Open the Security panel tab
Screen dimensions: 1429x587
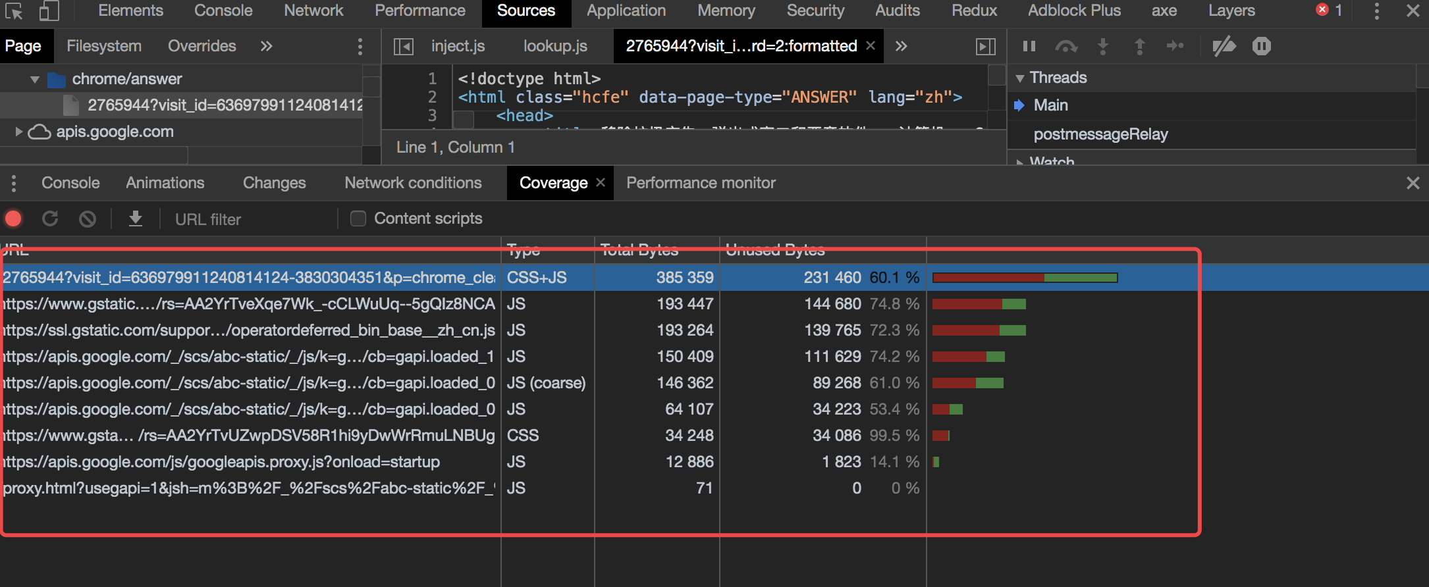(x=815, y=11)
